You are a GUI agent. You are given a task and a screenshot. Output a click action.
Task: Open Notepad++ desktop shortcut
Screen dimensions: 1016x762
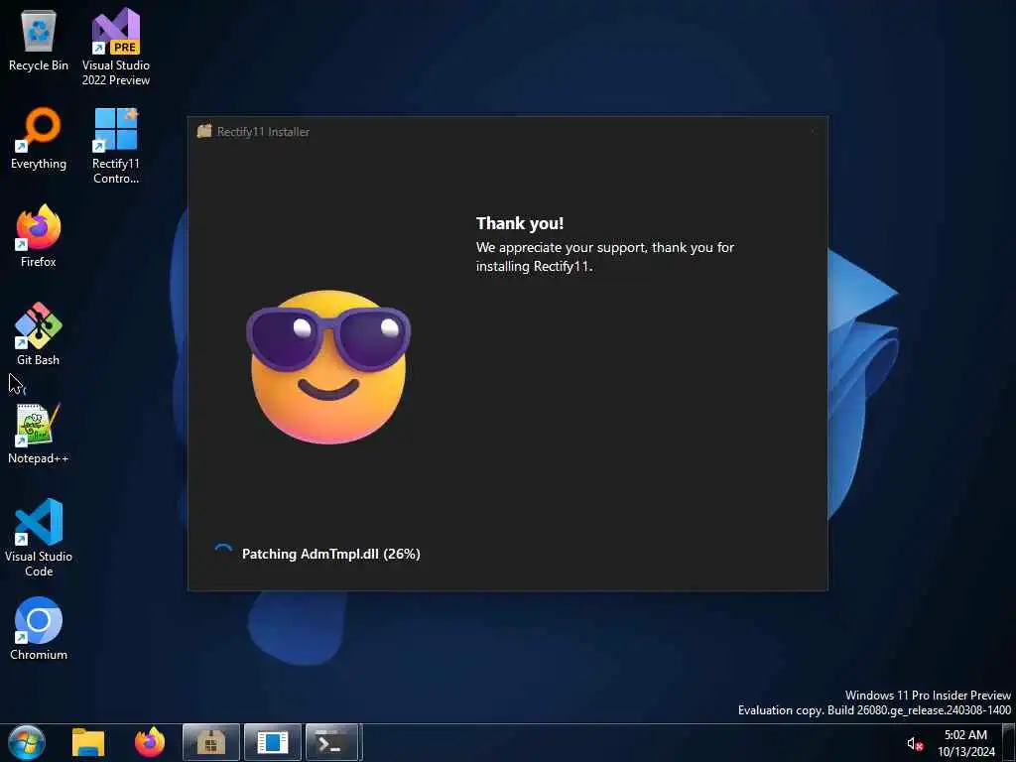point(39,433)
